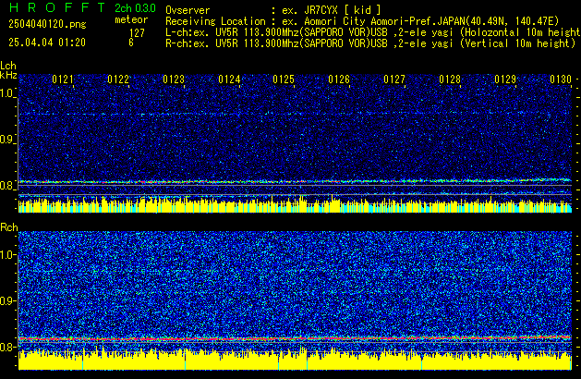Click the value 6 under meteor count
Screen dimensions: 581x379
(131, 43)
